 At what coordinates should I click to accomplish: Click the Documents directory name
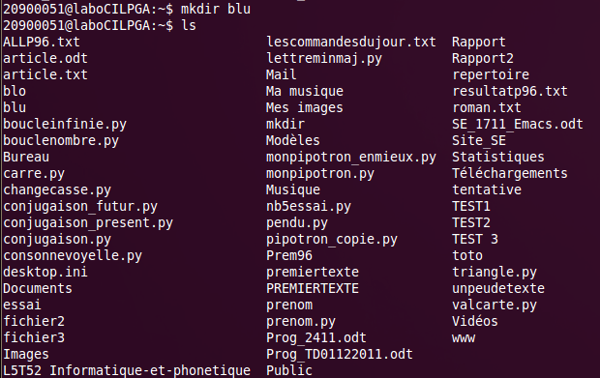[x=38, y=288]
